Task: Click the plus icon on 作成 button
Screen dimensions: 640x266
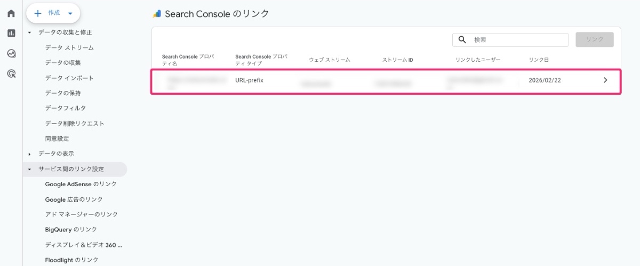Action: click(38, 13)
